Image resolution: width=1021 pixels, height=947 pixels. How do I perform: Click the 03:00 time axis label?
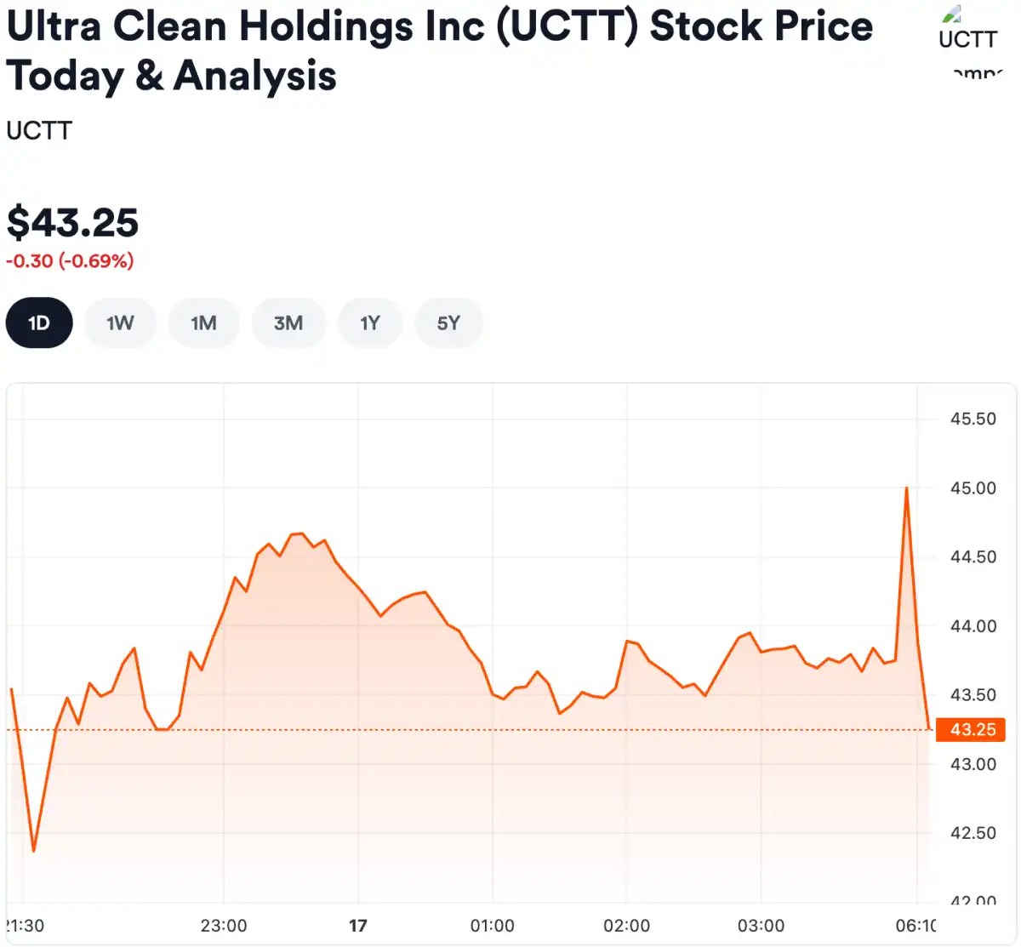pyautogui.click(x=761, y=926)
